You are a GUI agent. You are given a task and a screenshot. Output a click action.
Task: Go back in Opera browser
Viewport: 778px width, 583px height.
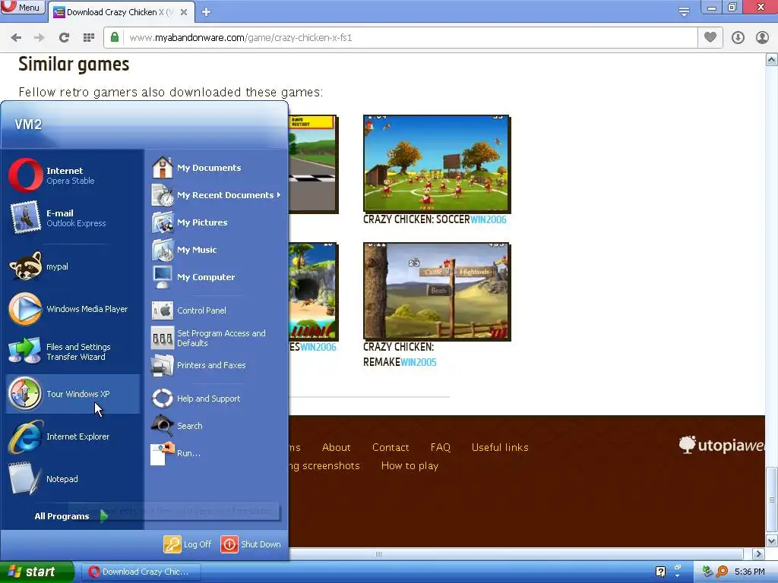pyautogui.click(x=16, y=38)
